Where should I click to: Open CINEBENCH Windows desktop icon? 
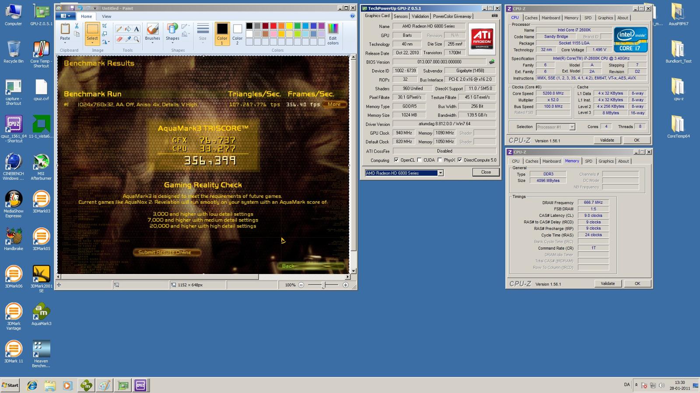pos(14,167)
